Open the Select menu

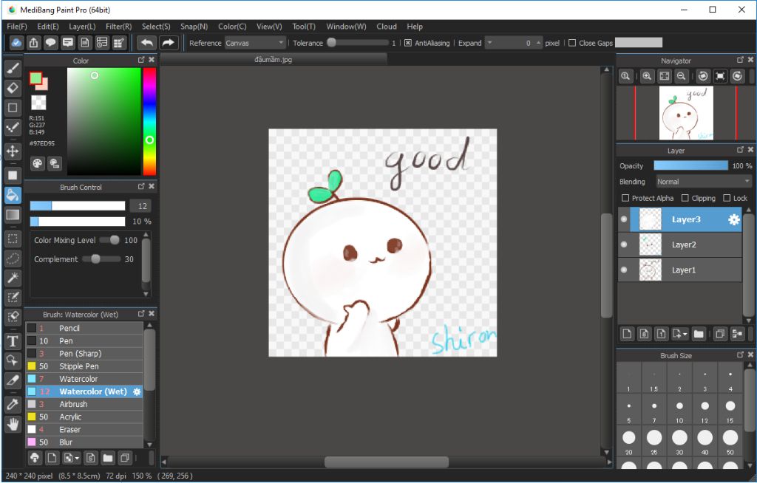click(x=156, y=27)
